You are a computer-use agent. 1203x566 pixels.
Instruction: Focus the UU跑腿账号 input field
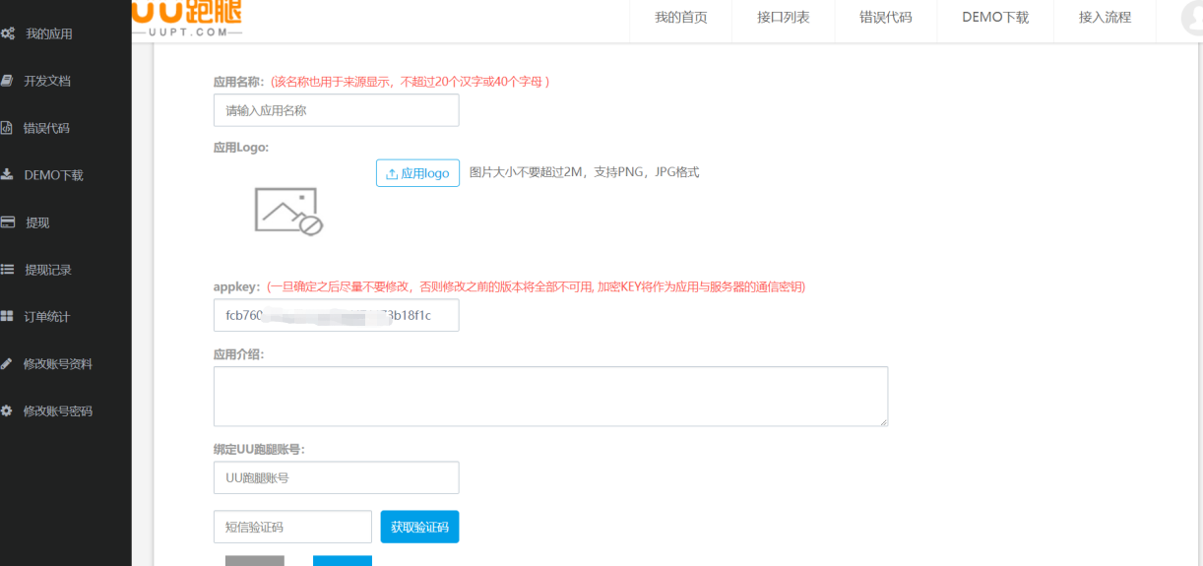click(x=337, y=477)
